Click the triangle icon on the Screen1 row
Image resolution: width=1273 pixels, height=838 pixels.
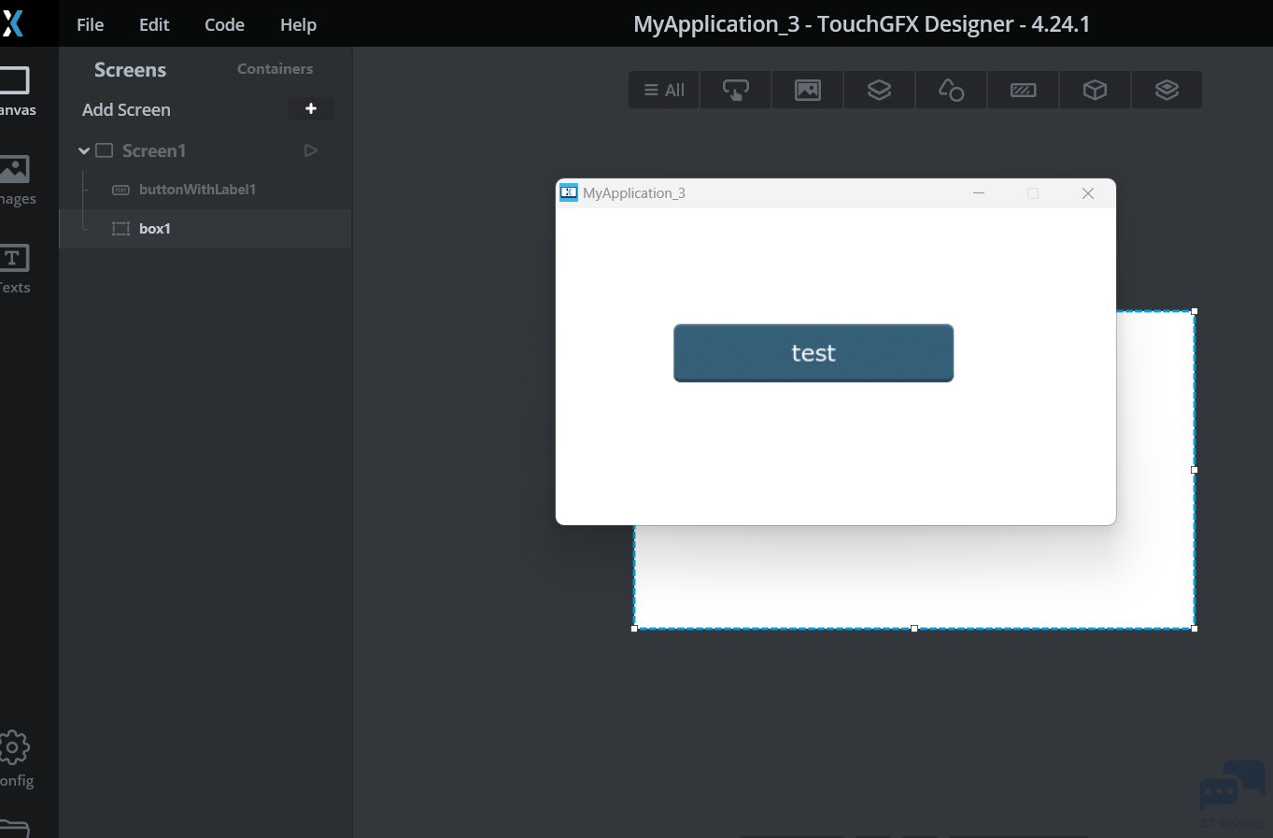[x=311, y=150]
